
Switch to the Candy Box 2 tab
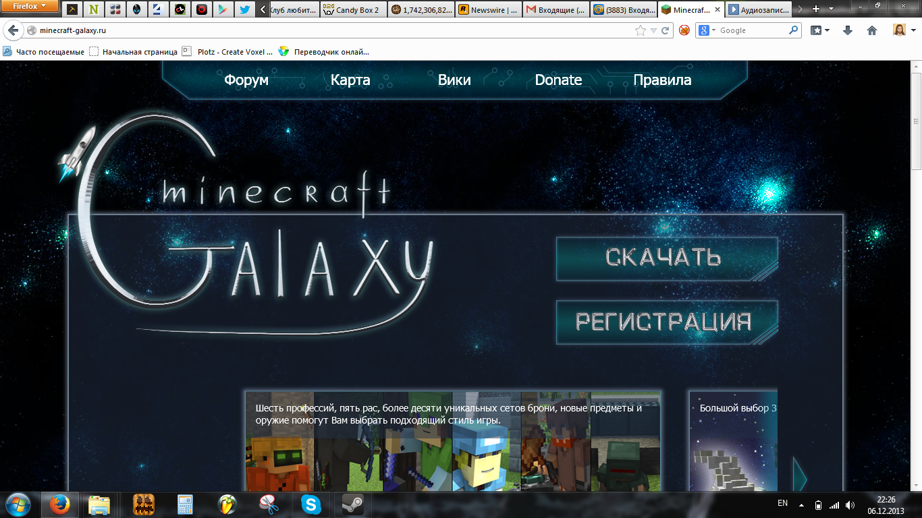(354, 9)
